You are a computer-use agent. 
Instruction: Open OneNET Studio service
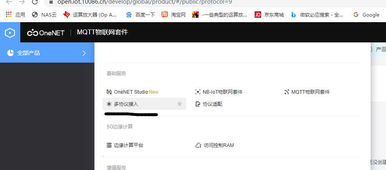(x=133, y=92)
